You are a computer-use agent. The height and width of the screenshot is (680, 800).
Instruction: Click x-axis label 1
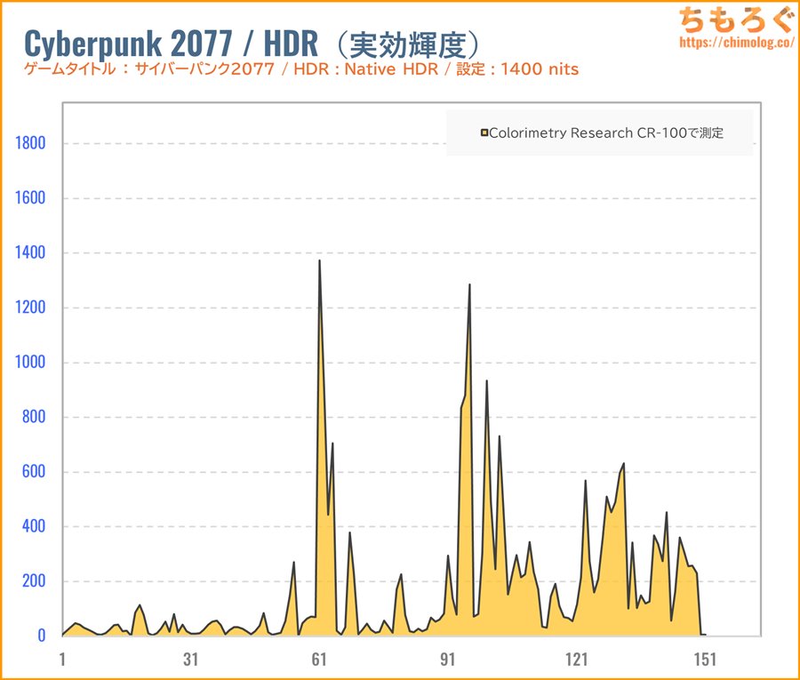62,660
